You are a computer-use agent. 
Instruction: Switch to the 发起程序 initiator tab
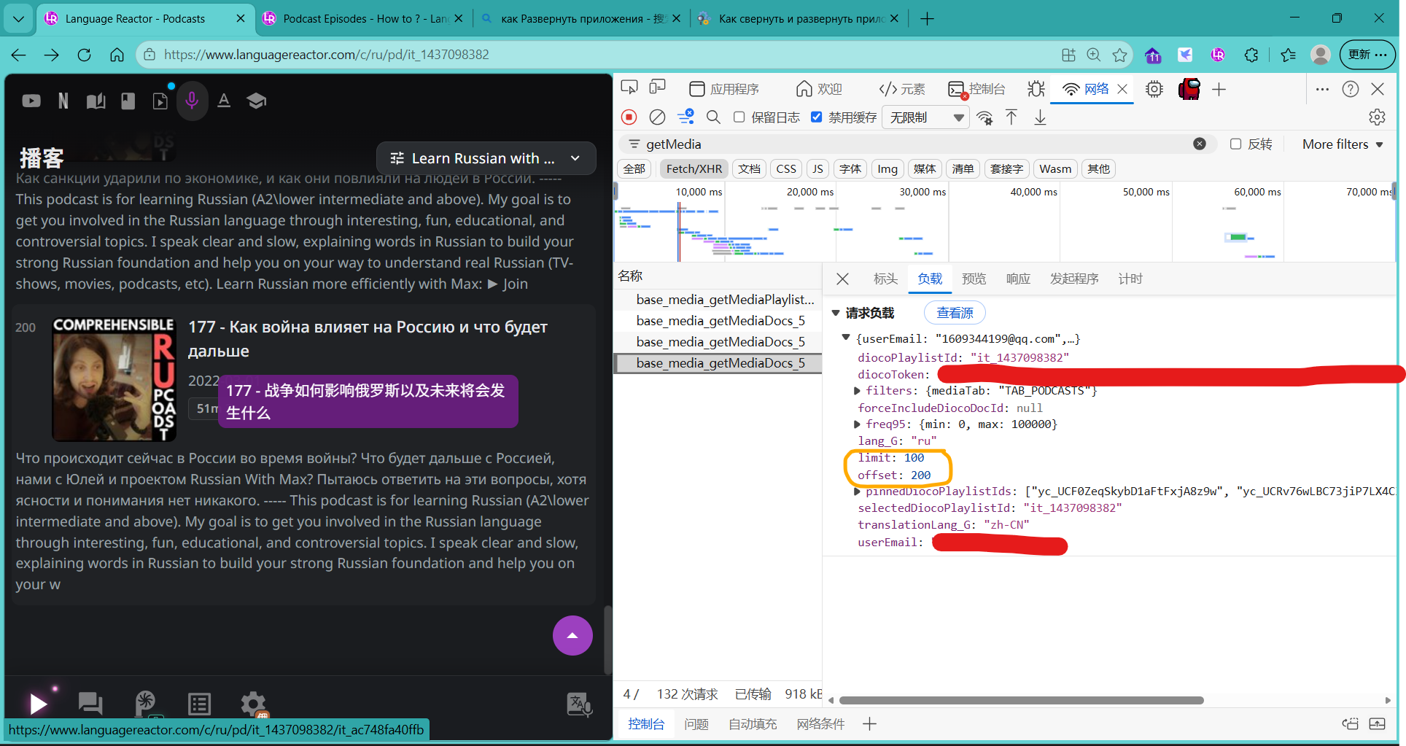click(x=1074, y=279)
